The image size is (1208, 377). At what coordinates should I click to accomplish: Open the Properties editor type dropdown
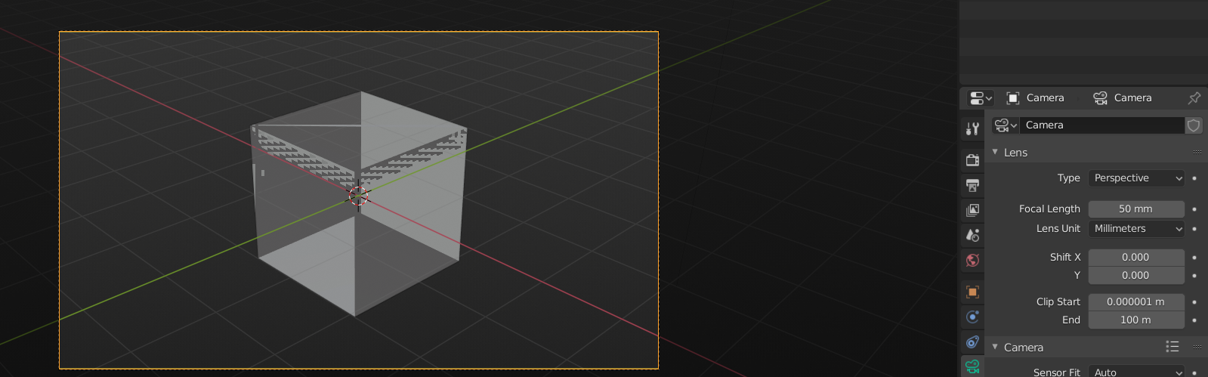point(981,98)
